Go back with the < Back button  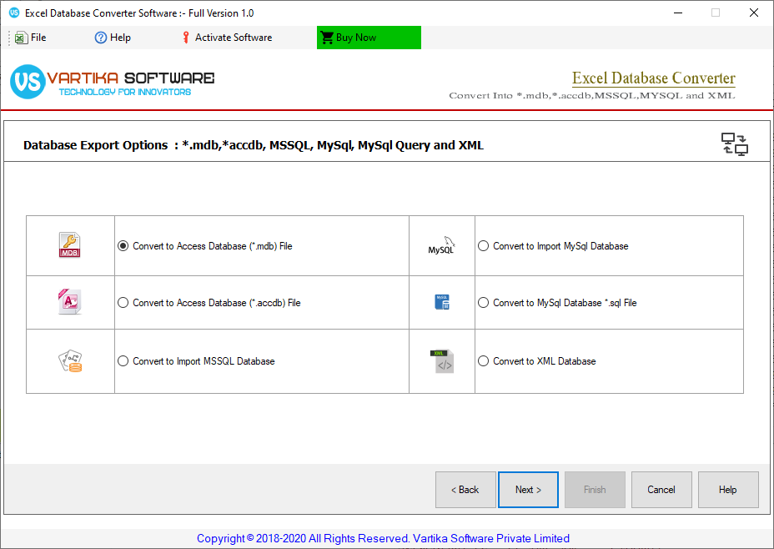click(x=465, y=489)
